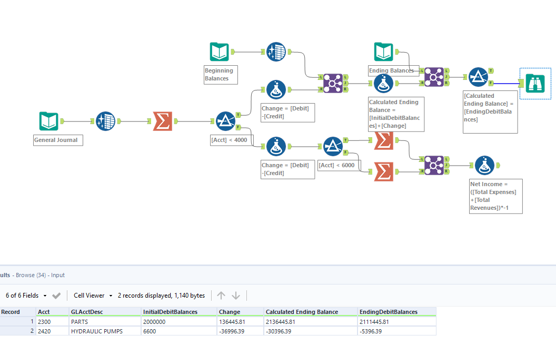Click the Record column header
The image size is (556, 346).
pyautogui.click(x=18, y=312)
